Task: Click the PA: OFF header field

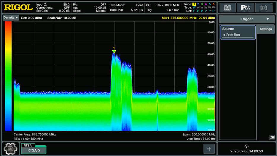Action: (90, 4)
